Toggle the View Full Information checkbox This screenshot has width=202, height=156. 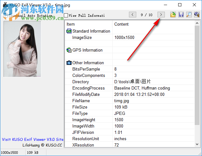(x=66, y=16)
